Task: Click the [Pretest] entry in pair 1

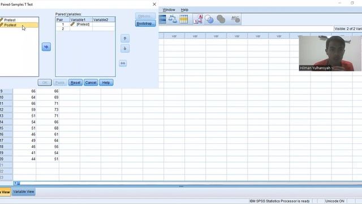Action: point(81,24)
